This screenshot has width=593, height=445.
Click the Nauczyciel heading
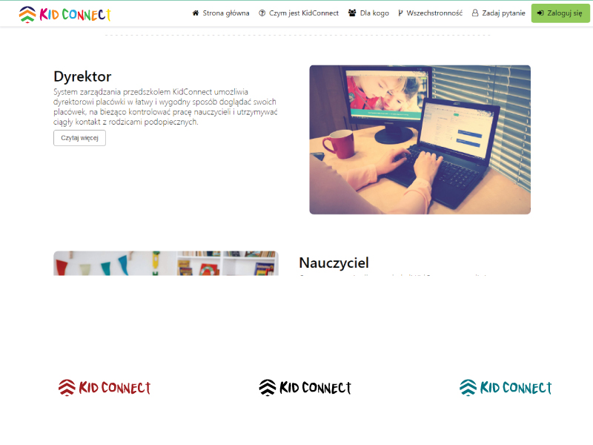334,263
